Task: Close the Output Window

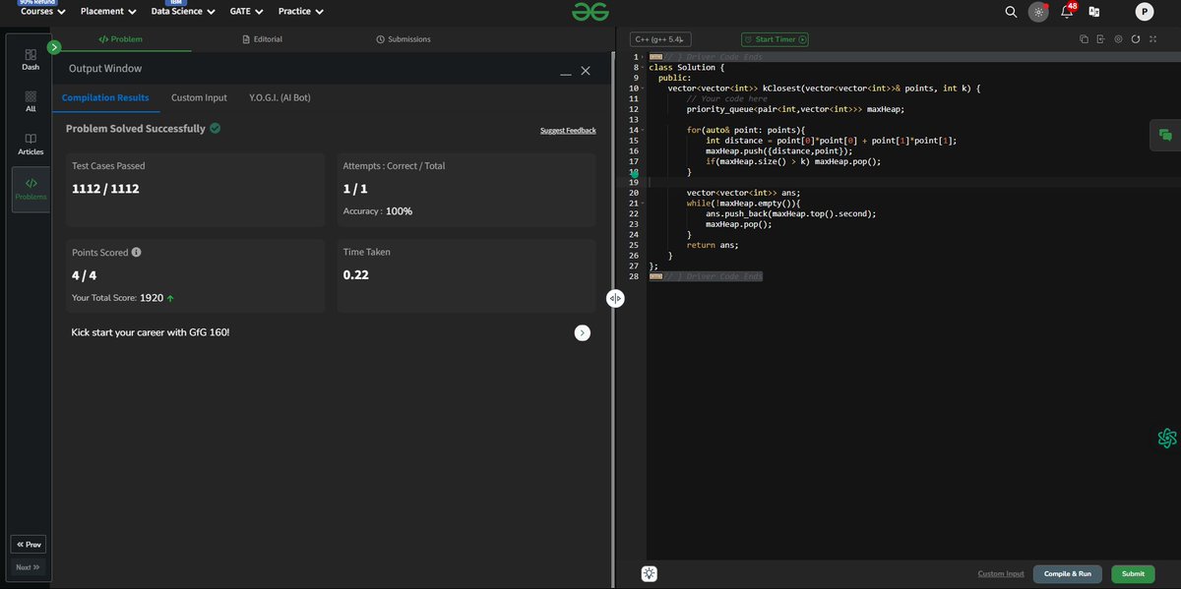Action: point(586,71)
